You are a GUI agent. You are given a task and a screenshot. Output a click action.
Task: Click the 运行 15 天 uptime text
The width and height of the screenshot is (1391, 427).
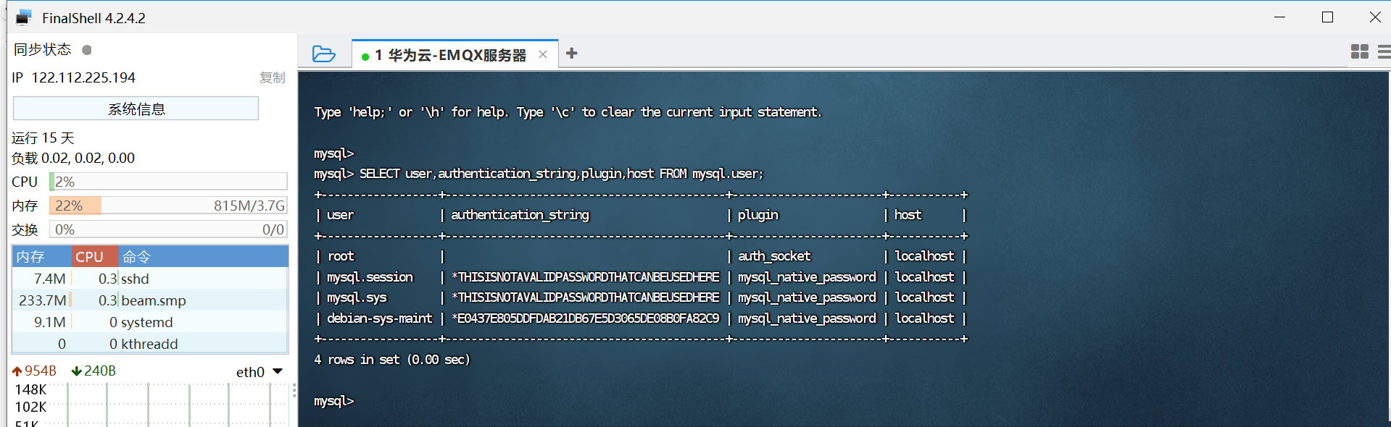pyautogui.click(x=43, y=138)
